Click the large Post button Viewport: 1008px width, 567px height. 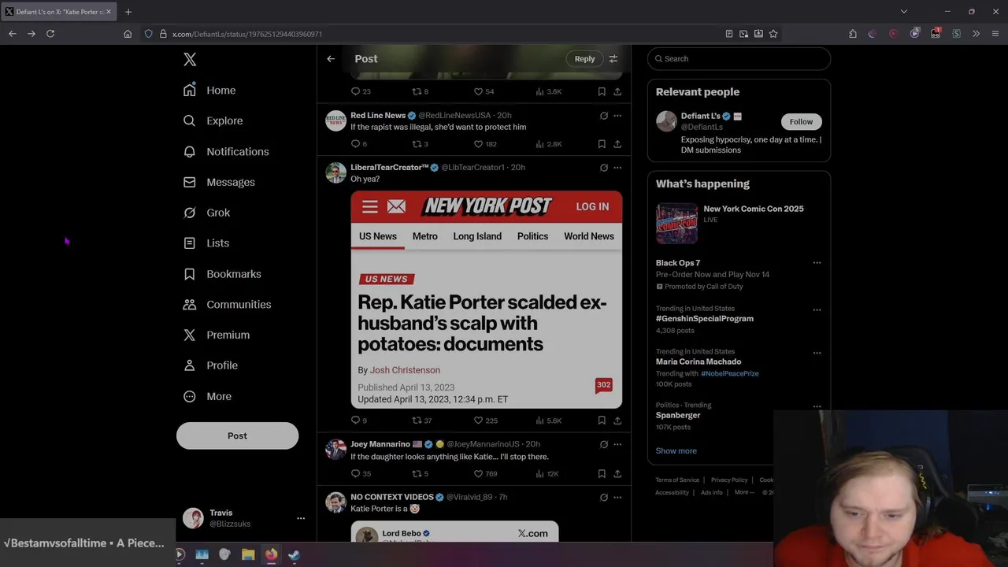pyautogui.click(x=237, y=435)
